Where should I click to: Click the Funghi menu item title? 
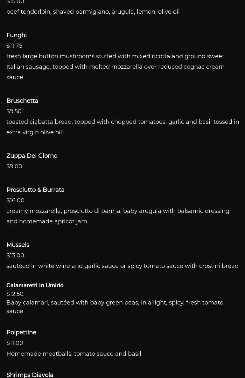17,35
